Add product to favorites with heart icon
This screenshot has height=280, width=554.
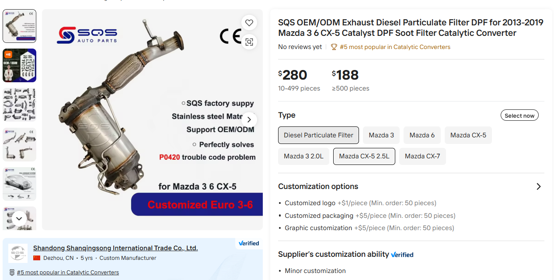[249, 23]
